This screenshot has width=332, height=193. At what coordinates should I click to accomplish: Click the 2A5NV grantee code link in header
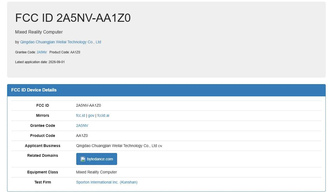[42, 52]
